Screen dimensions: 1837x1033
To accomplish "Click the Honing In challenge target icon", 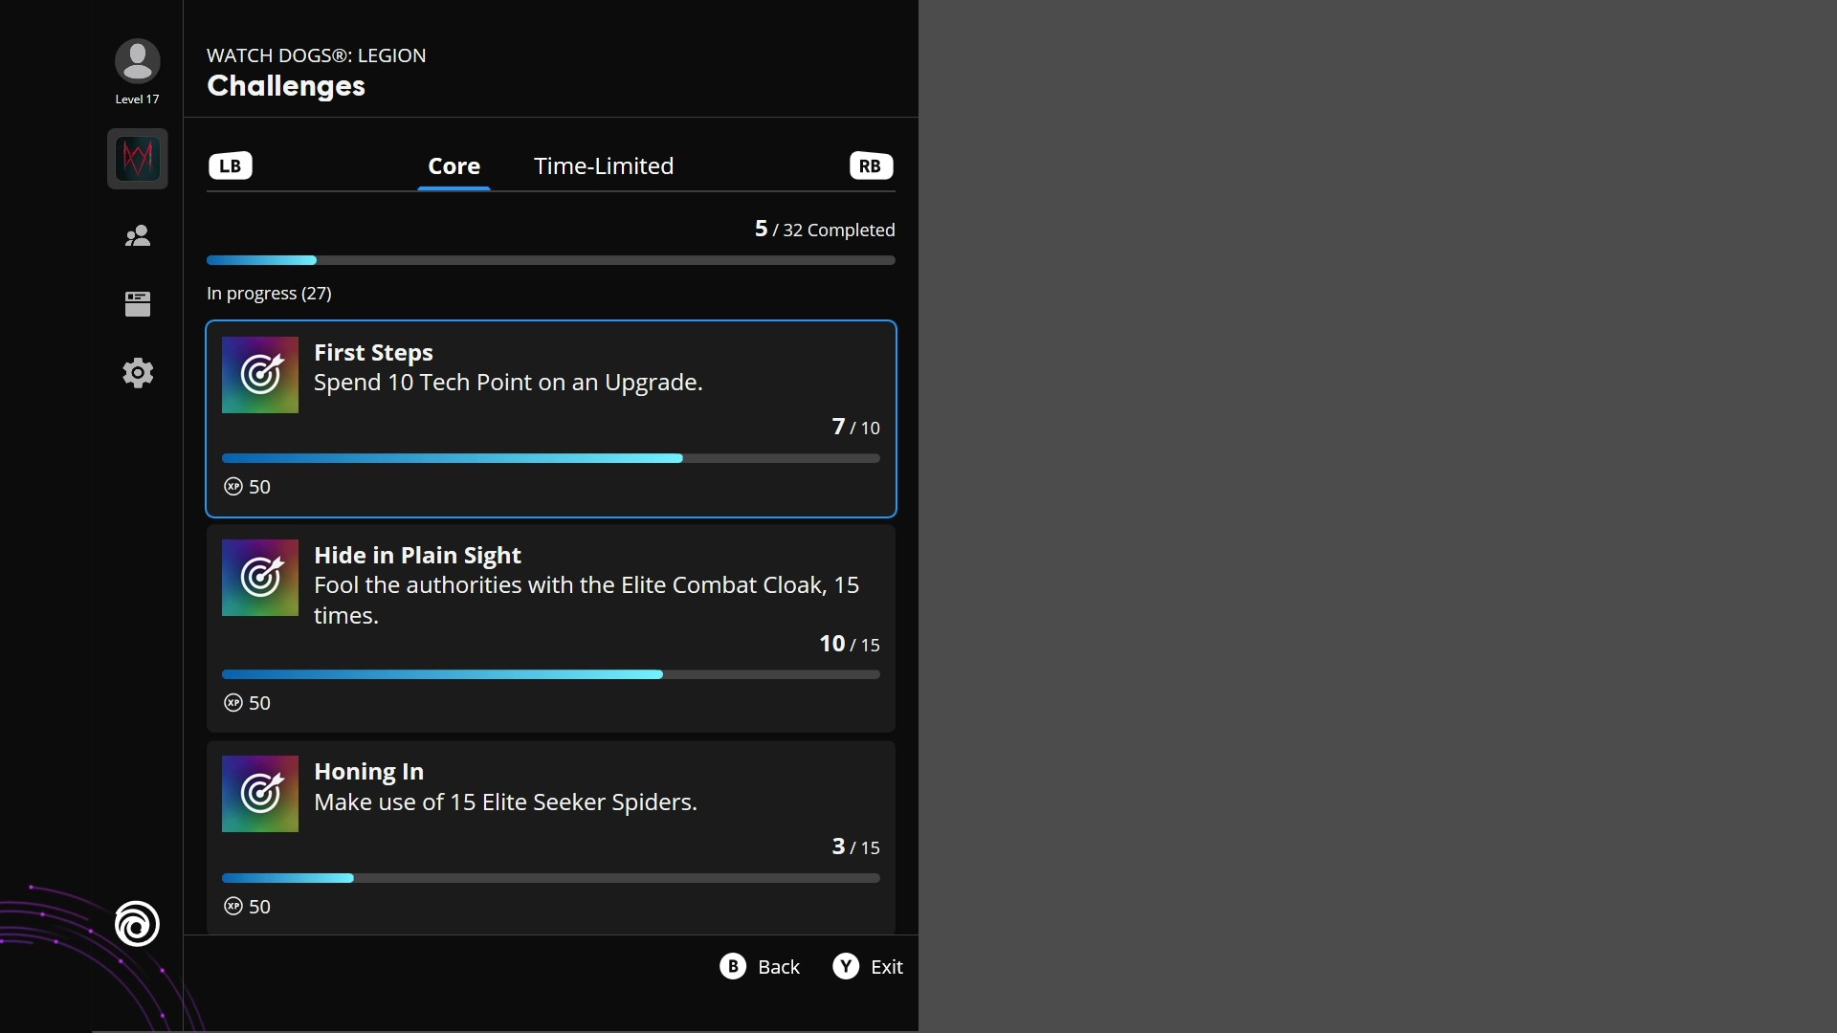I will (260, 794).
